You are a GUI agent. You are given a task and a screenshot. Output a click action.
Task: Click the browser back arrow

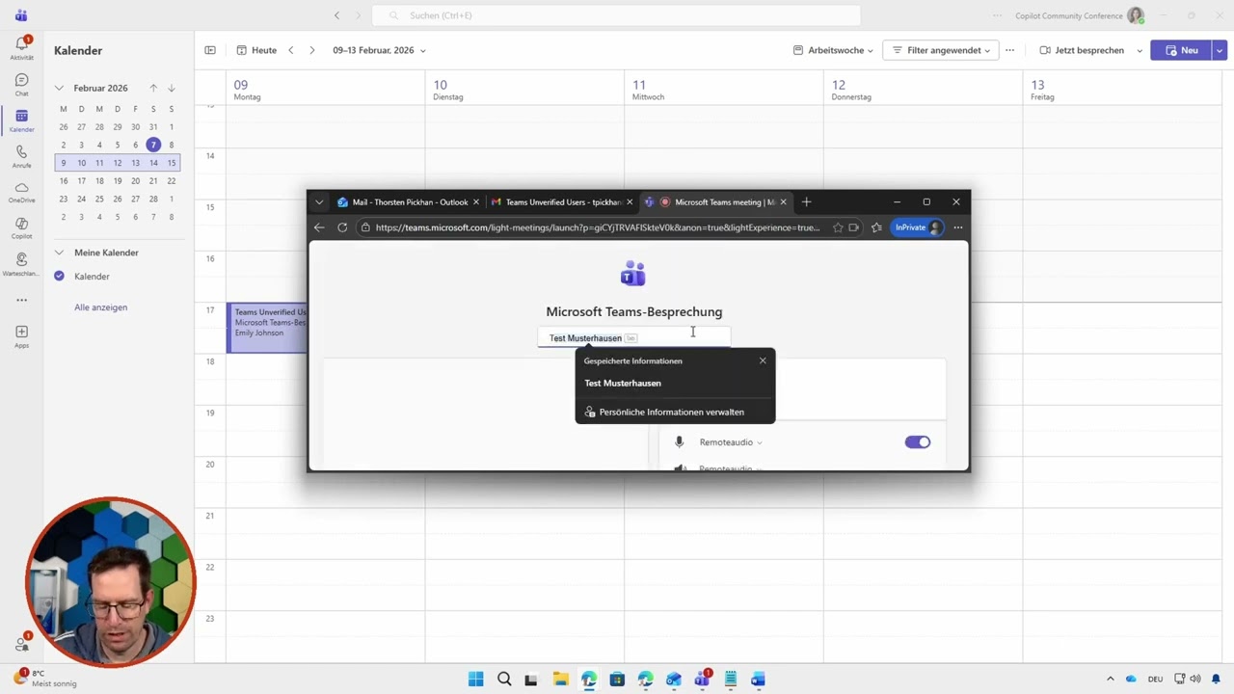pos(319,227)
